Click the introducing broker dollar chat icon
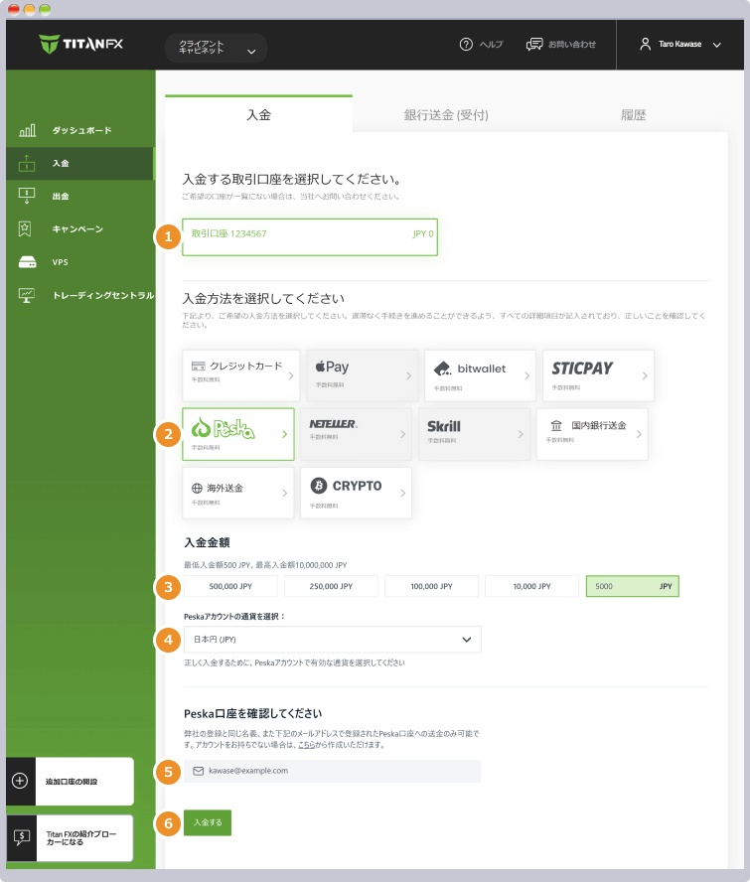 pyautogui.click(x=22, y=837)
